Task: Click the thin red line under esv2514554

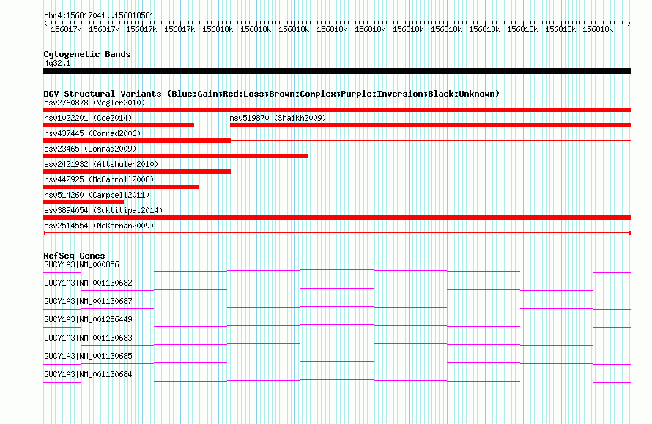Action: tap(337, 233)
